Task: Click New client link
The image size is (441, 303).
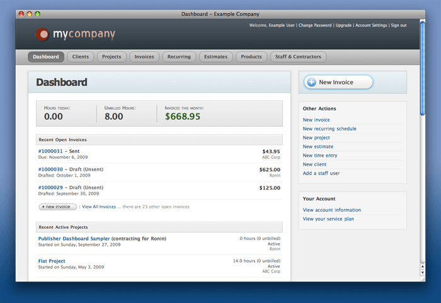Action: pos(314,164)
